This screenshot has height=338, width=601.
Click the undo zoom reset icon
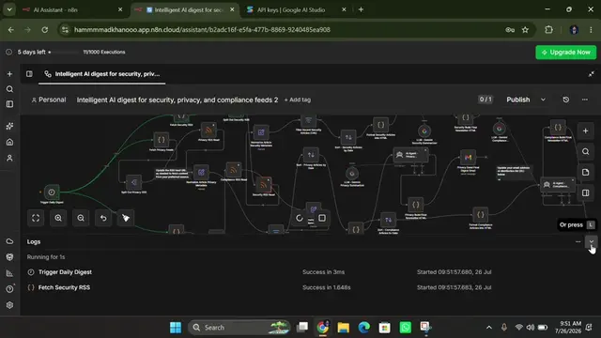pyautogui.click(x=103, y=218)
